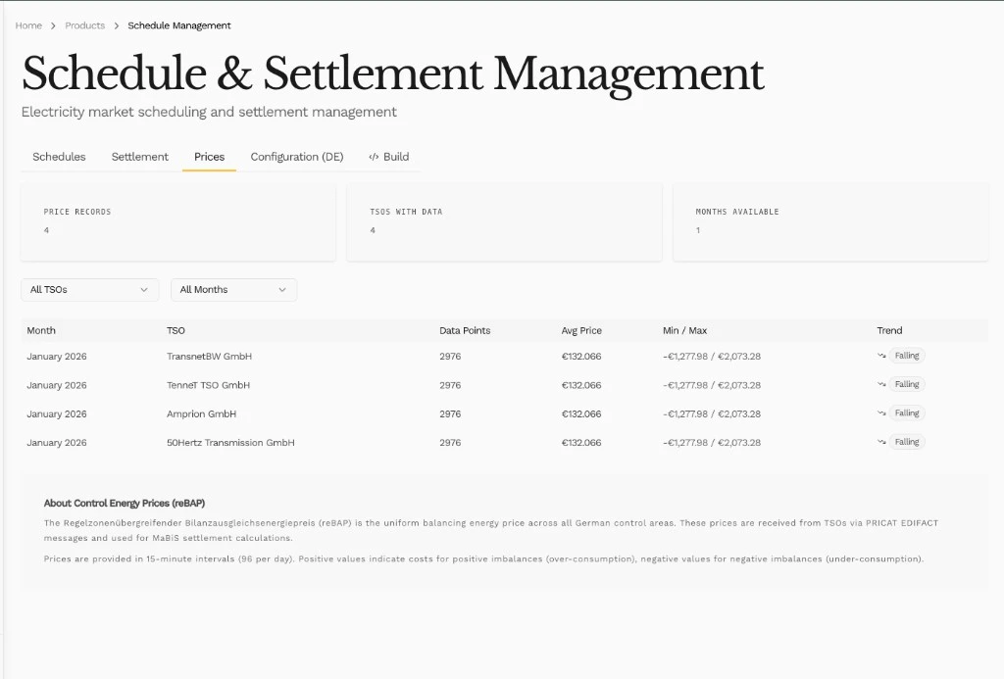
Task: Select the falling trend icon for TransnetBW GmbH
Action: (x=883, y=356)
